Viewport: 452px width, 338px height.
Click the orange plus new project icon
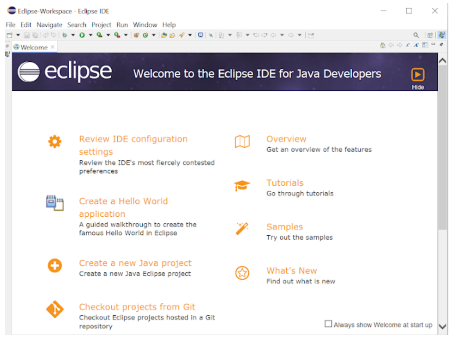click(x=55, y=266)
